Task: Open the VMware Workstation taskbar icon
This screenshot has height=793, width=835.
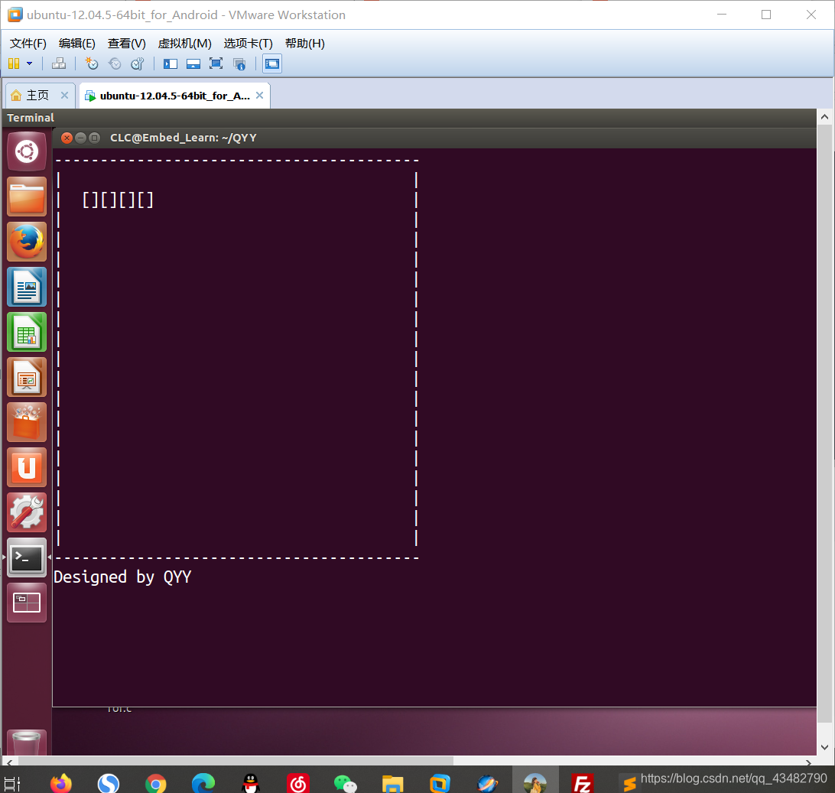Action: point(440,784)
